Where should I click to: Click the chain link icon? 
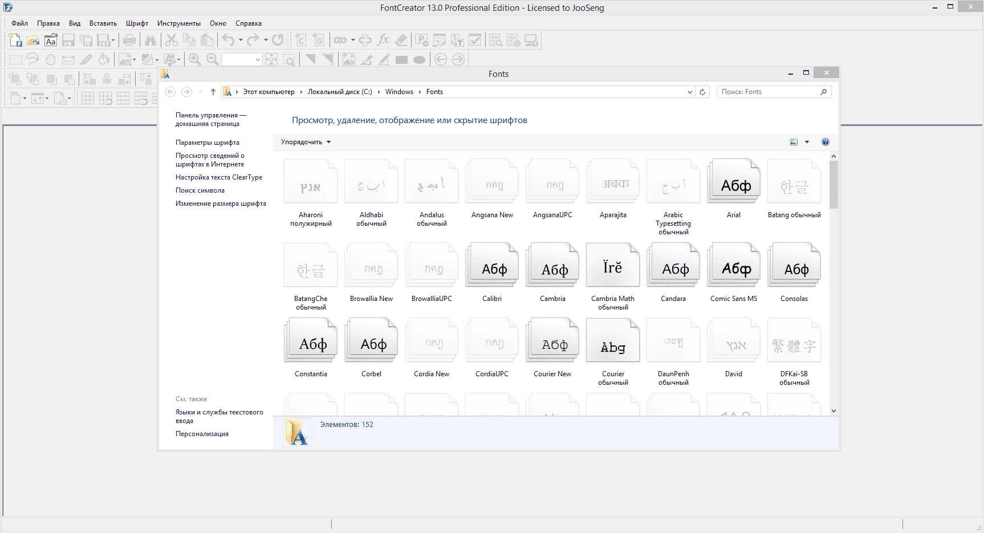tap(340, 40)
